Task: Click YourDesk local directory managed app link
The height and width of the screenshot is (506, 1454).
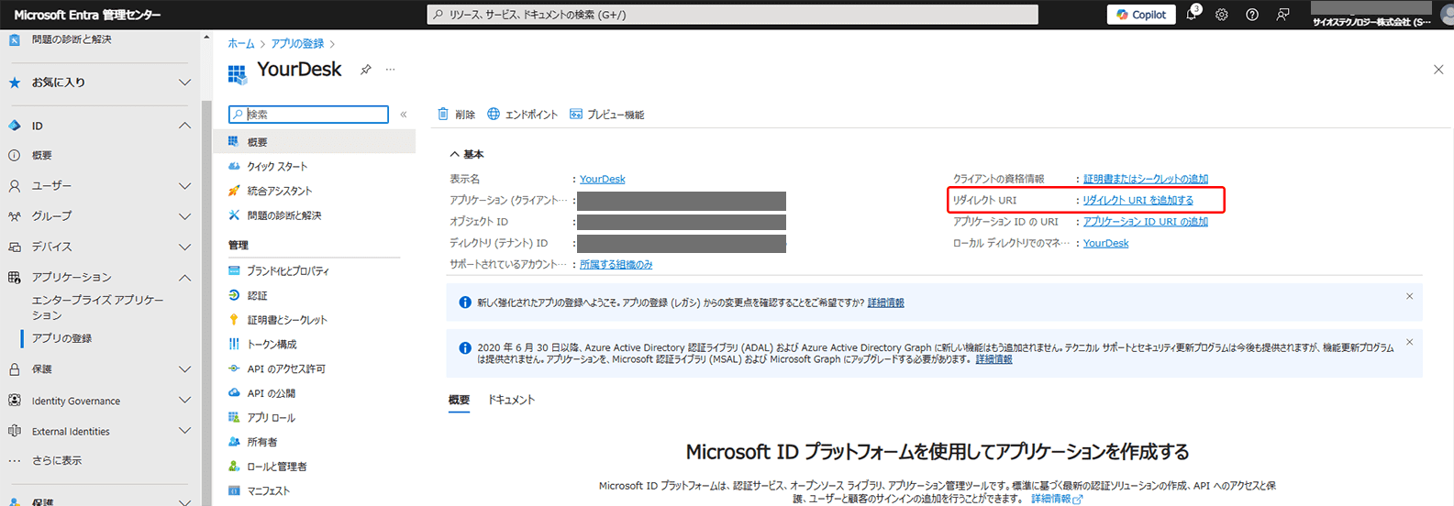Action: tap(1106, 243)
